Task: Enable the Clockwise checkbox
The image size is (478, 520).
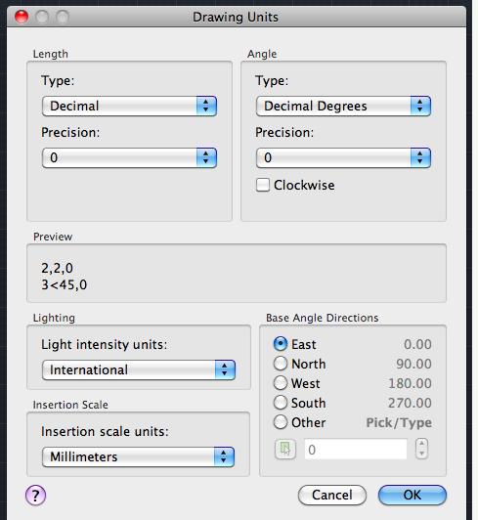Action: tap(263, 185)
